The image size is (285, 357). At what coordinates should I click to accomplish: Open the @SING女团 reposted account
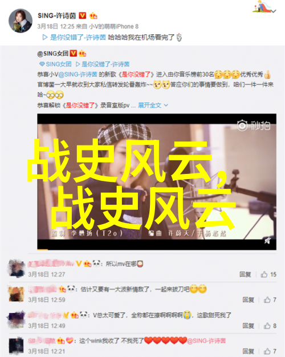[52, 54]
